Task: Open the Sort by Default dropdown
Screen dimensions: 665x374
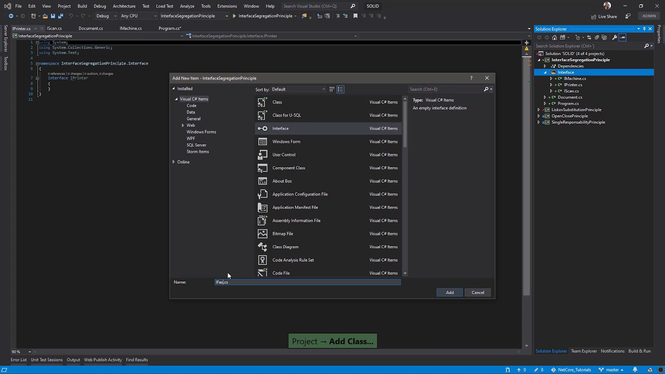Action: tap(299, 89)
